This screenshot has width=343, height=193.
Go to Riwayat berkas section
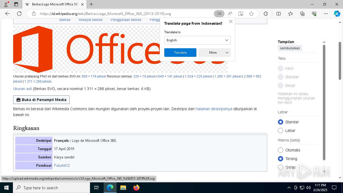point(91,20)
